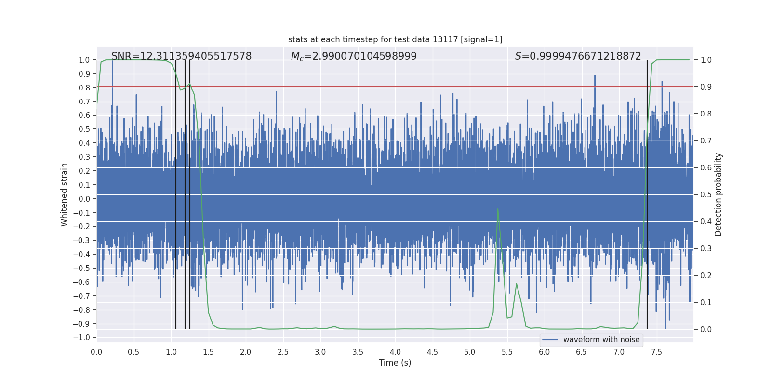771x385 pixels.
Task: Click the 'Detection probability' right axis label
Action: pyautogui.click(x=718, y=194)
